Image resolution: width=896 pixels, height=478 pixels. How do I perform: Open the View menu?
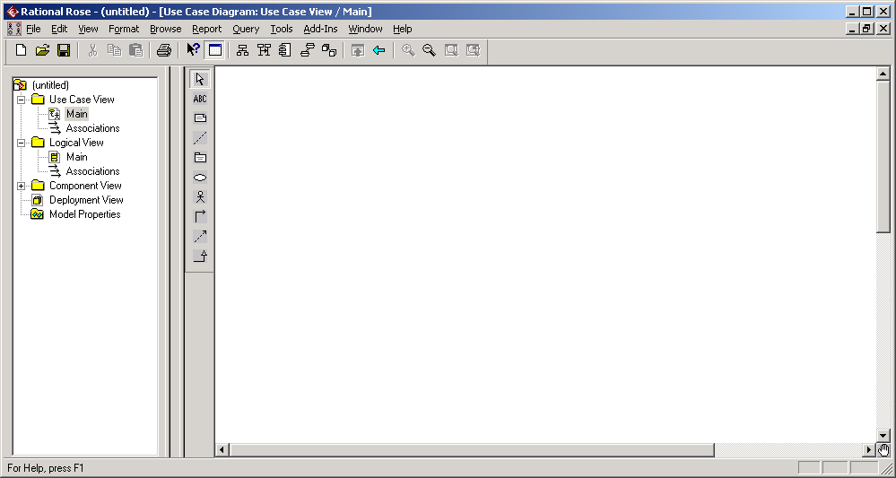pyautogui.click(x=88, y=29)
